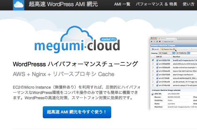Click the ami-0146a168 ID text

(x=164, y=85)
